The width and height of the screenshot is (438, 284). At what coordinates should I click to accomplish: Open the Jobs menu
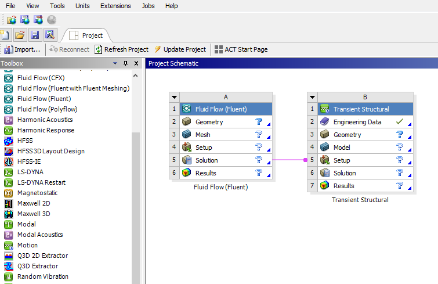[148, 6]
